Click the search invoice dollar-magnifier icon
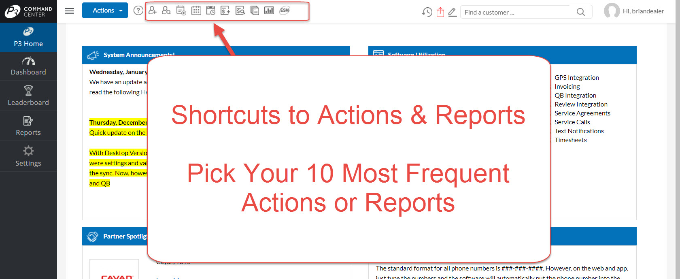 tap(240, 11)
